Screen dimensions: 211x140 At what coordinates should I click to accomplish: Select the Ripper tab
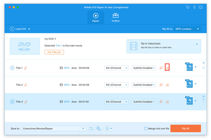[95, 17]
